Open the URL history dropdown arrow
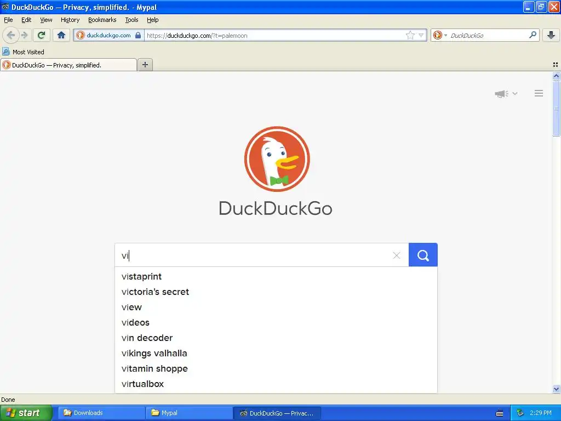The image size is (561, 421). tap(421, 35)
